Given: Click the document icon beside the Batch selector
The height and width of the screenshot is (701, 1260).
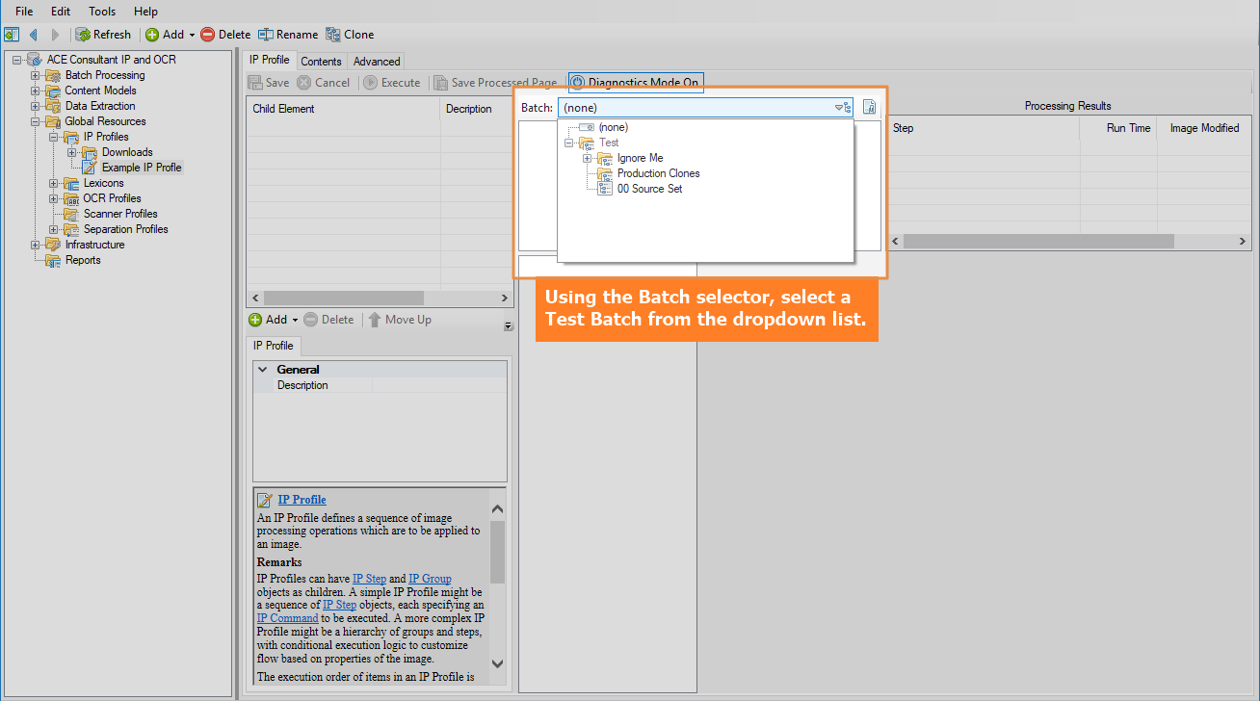Looking at the screenshot, I should [869, 108].
